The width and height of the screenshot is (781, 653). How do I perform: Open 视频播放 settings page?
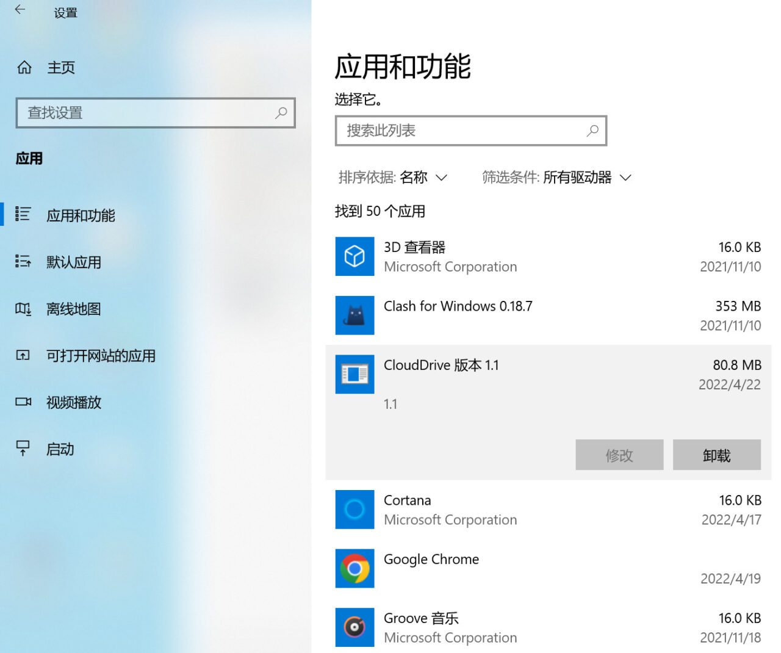point(74,403)
